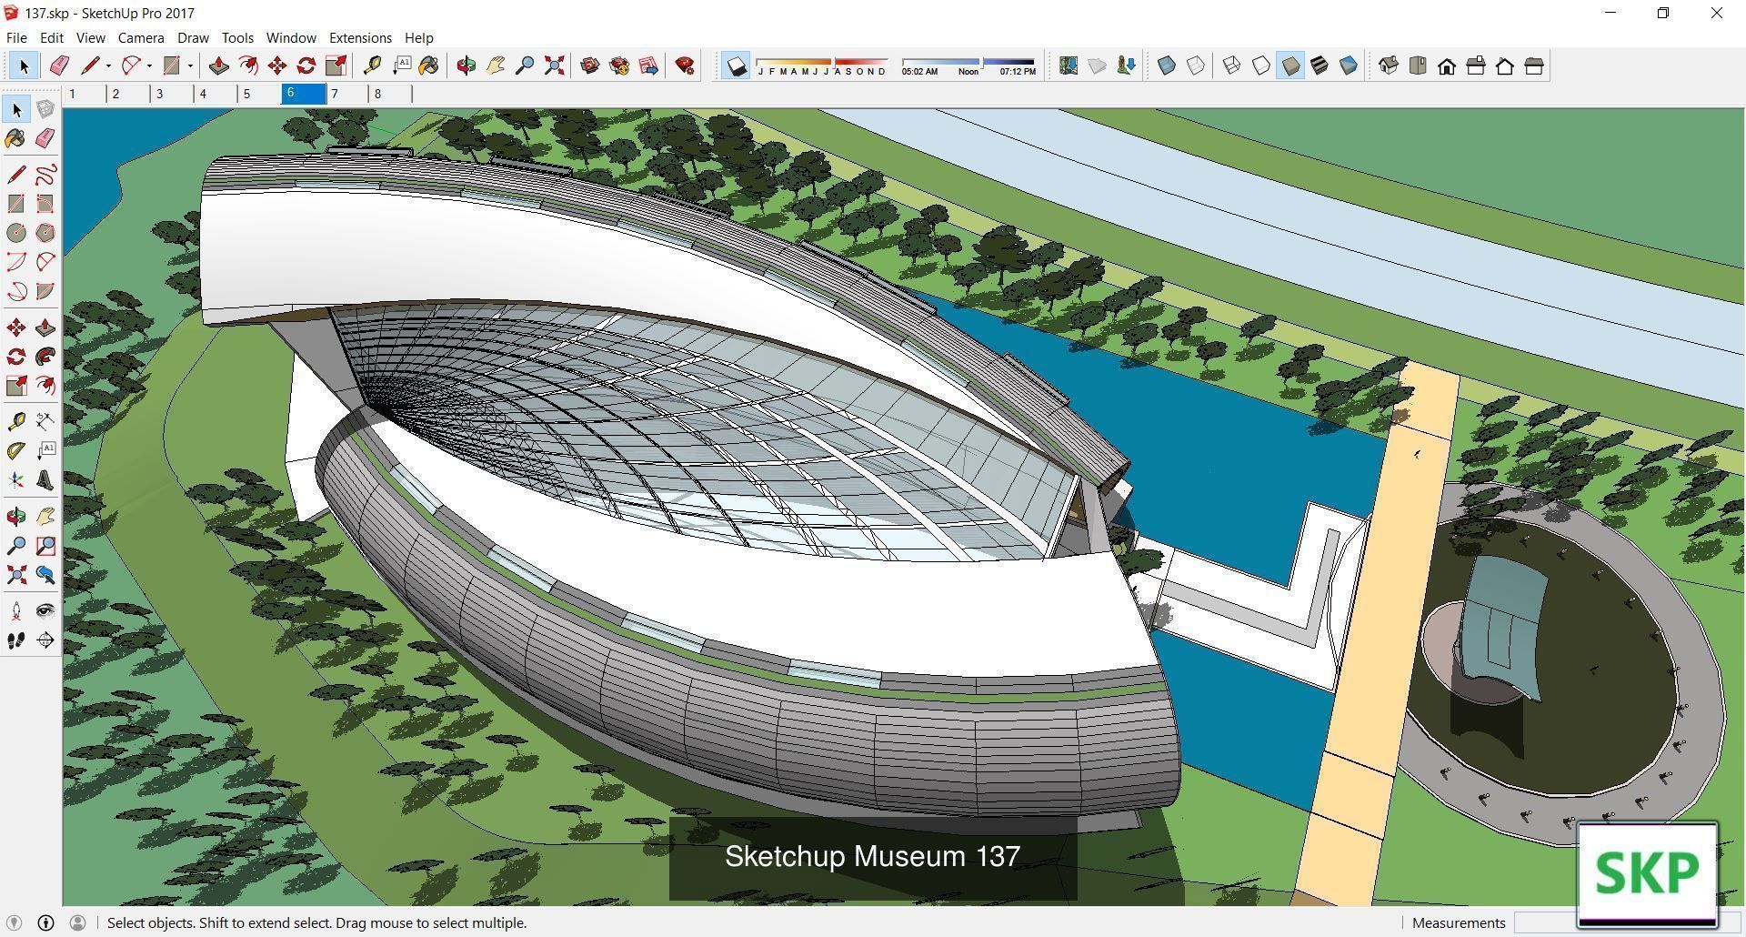The image size is (1746, 937).
Task: Switch to Back view outlined house icon
Action: coord(1505,65)
